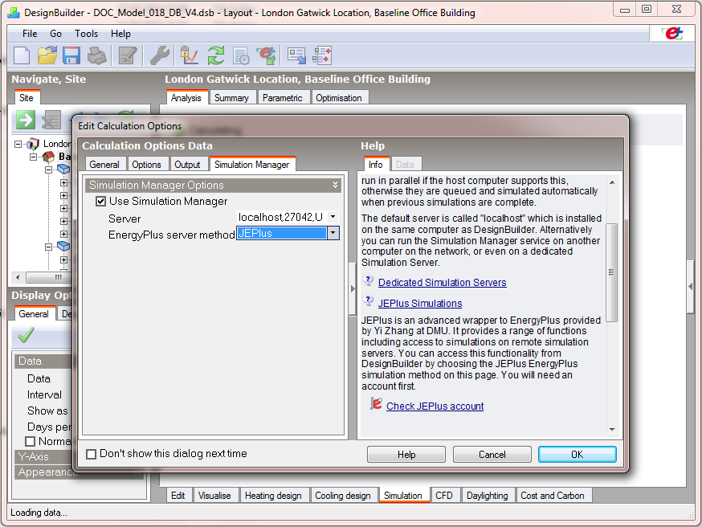This screenshot has height=527, width=702.
Task: Click the JEPlus icon beside Check JEPlus account
Action: pyautogui.click(x=376, y=404)
